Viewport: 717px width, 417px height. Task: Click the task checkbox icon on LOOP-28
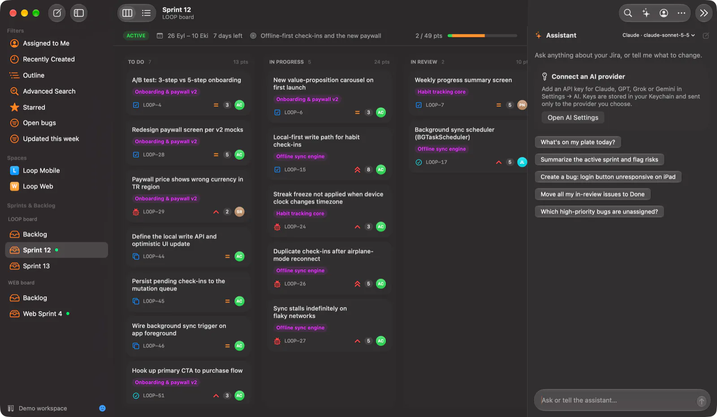(x=136, y=155)
